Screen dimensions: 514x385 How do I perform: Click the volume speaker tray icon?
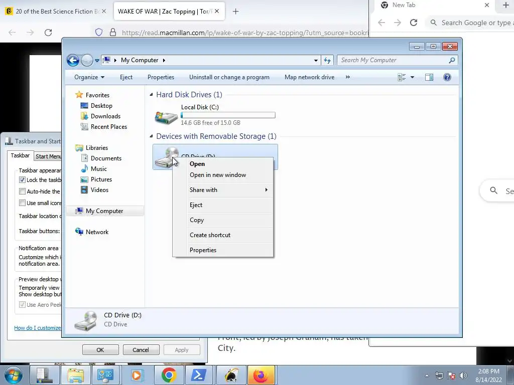[463, 375]
